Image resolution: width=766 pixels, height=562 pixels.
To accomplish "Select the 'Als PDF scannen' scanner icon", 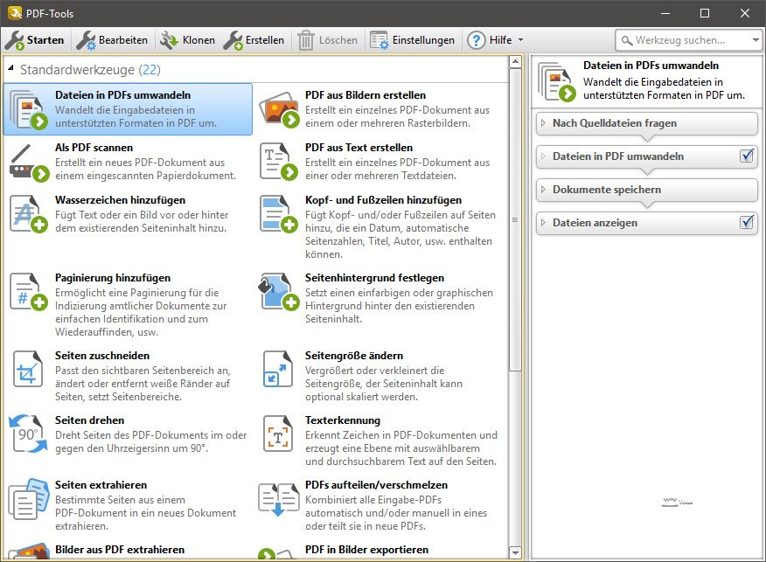I will point(30,163).
